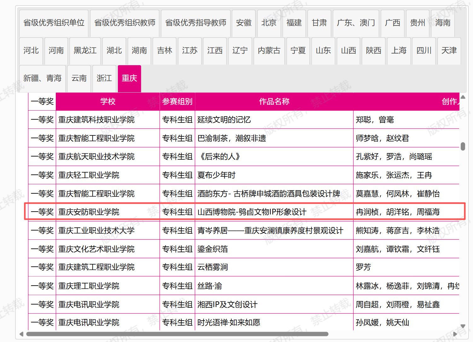Click the work title 鎏金织箔
This screenshot has height=342, width=473.
click(x=213, y=249)
